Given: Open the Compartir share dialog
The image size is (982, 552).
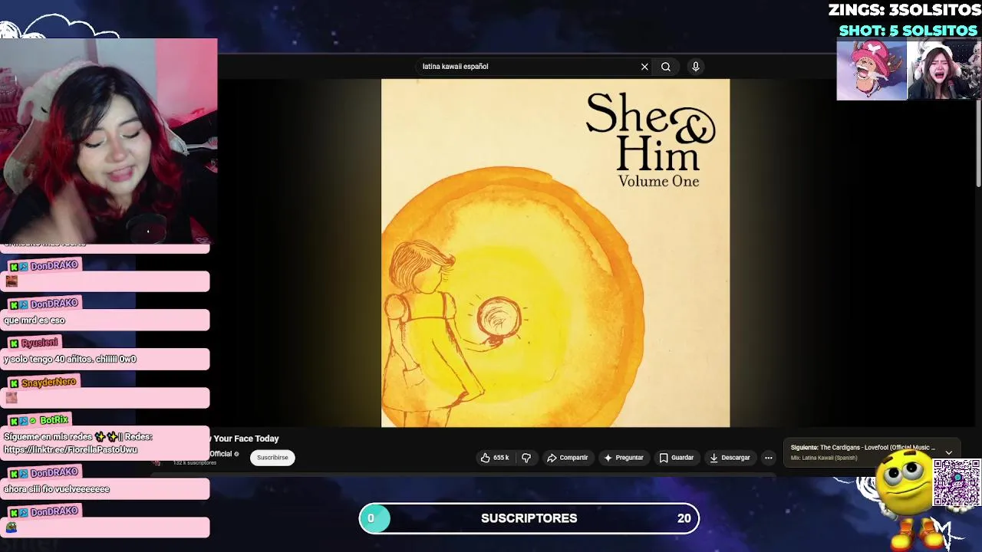Looking at the screenshot, I should [567, 458].
